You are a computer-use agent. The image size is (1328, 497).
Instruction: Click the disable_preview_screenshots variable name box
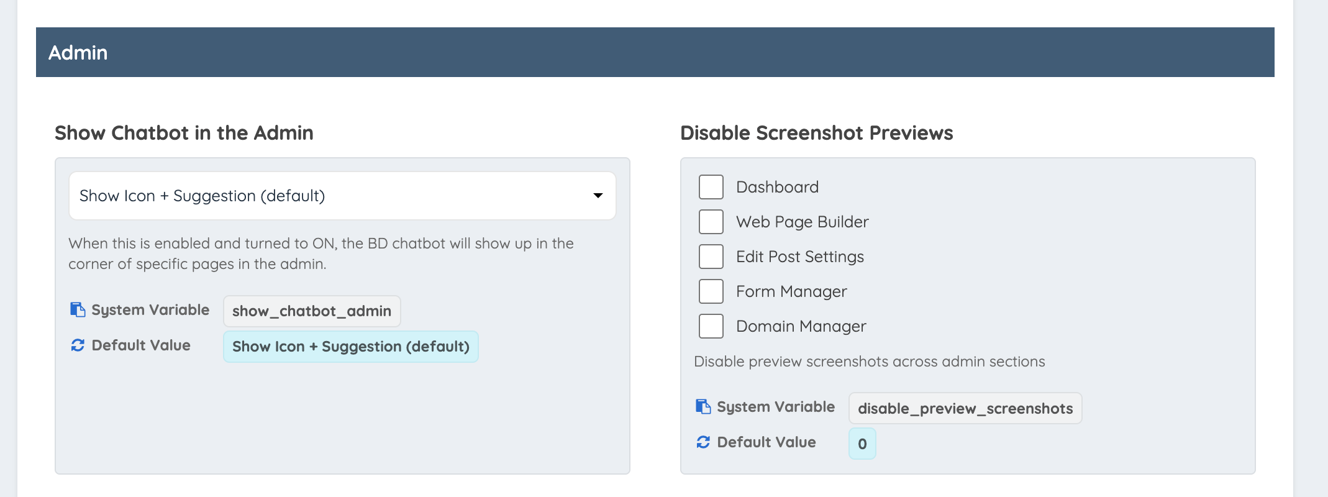pos(965,408)
